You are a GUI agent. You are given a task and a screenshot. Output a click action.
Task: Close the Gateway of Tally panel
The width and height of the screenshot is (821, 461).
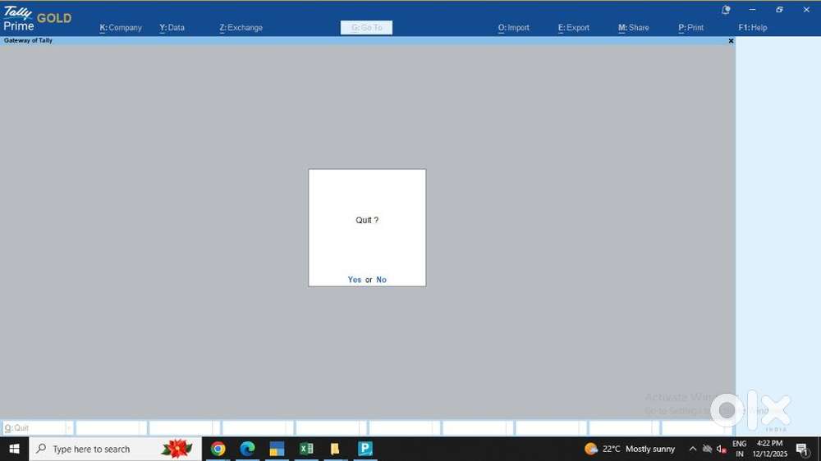731,40
